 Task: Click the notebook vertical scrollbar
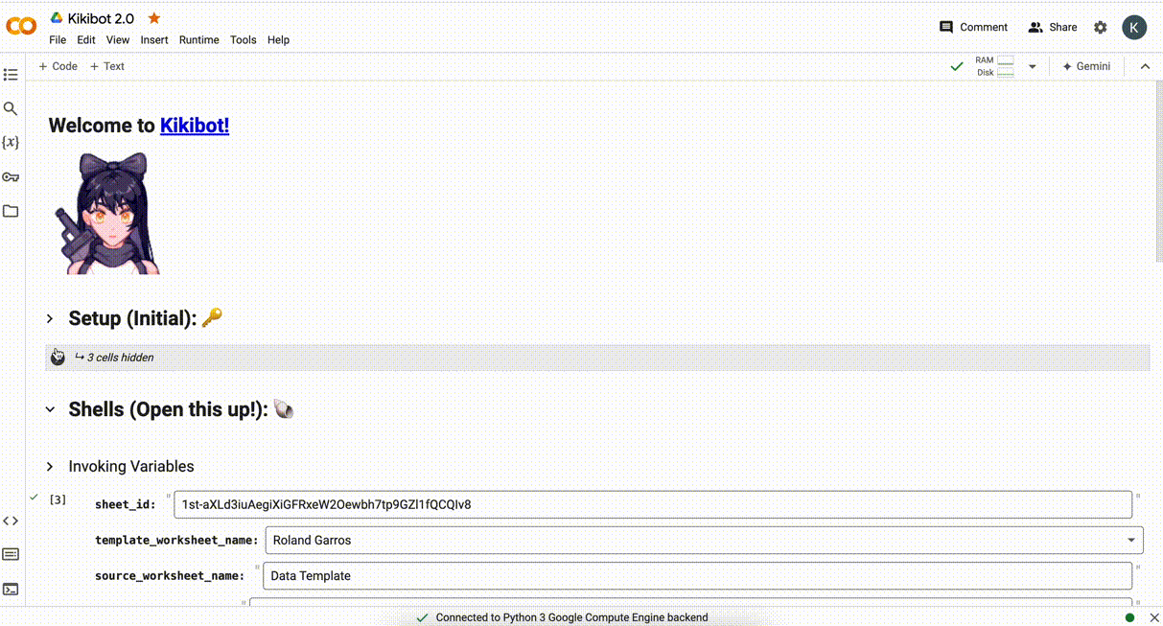(1158, 173)
